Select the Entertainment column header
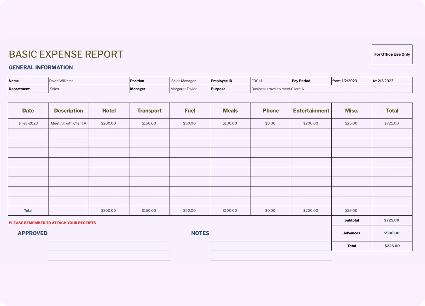This screenshot has width=425, height=306. click(311, 110)
